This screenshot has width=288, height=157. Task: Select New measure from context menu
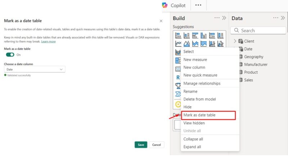(195, 60)
